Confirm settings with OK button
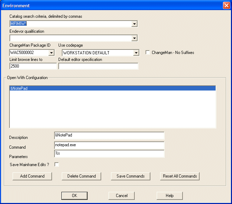 pyautogui.click(x=74, y=196)
